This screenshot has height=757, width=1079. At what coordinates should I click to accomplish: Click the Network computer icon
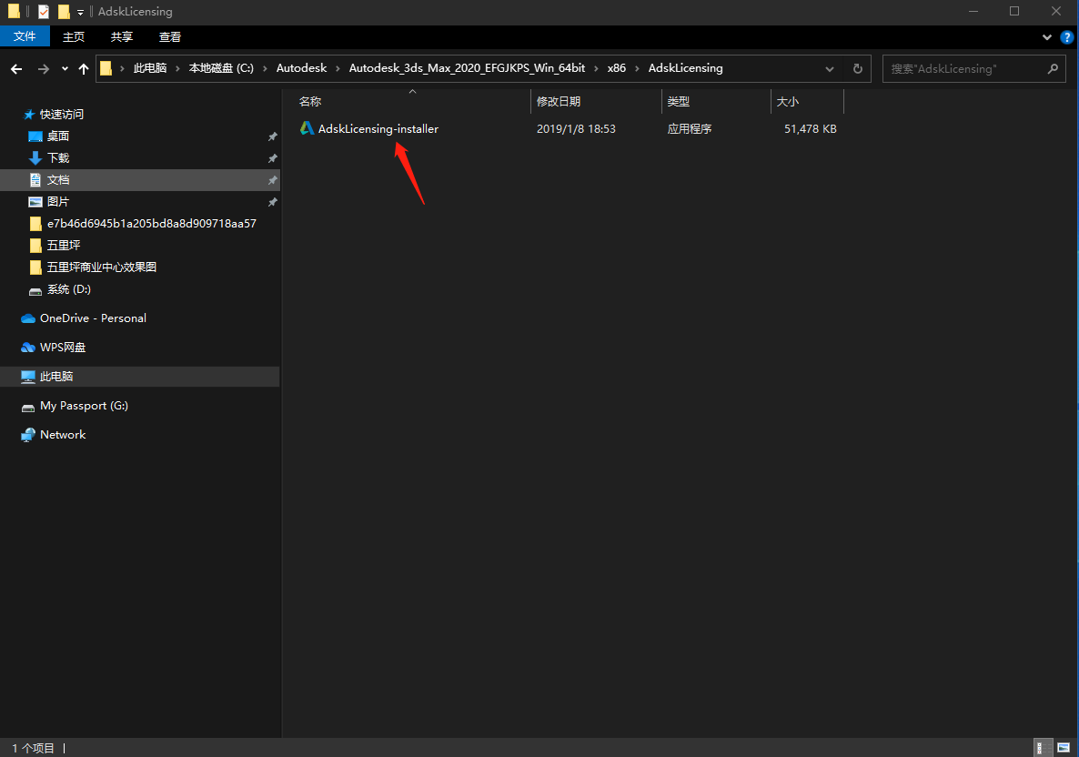28,435
